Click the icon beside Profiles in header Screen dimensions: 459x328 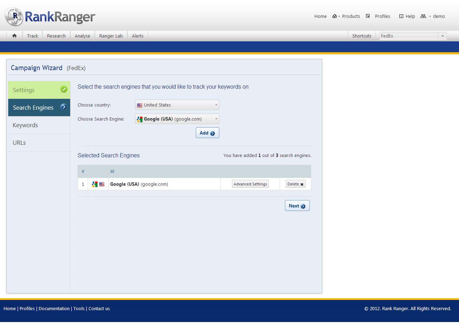[368, 16]
